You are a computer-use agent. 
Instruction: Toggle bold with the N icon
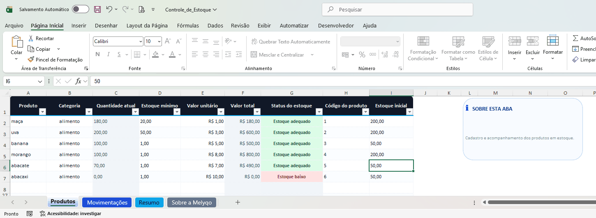97,54
